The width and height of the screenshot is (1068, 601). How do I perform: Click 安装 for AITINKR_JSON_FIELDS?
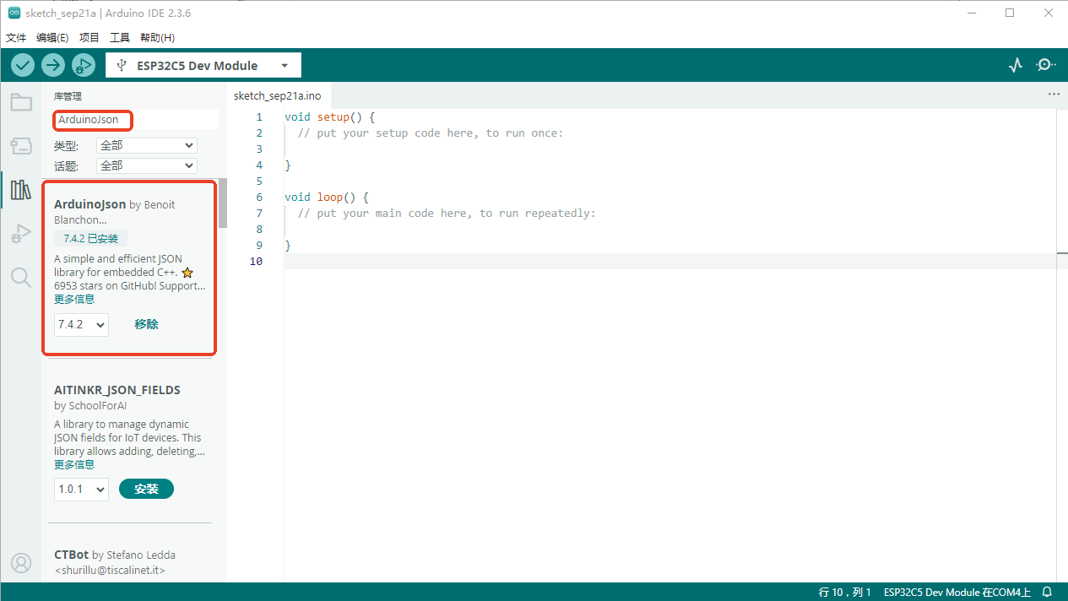click(x=146, y=489)
